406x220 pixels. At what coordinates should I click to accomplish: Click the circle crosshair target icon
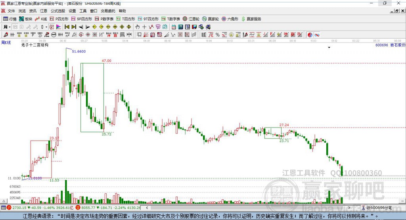click(x=81, y=35)
